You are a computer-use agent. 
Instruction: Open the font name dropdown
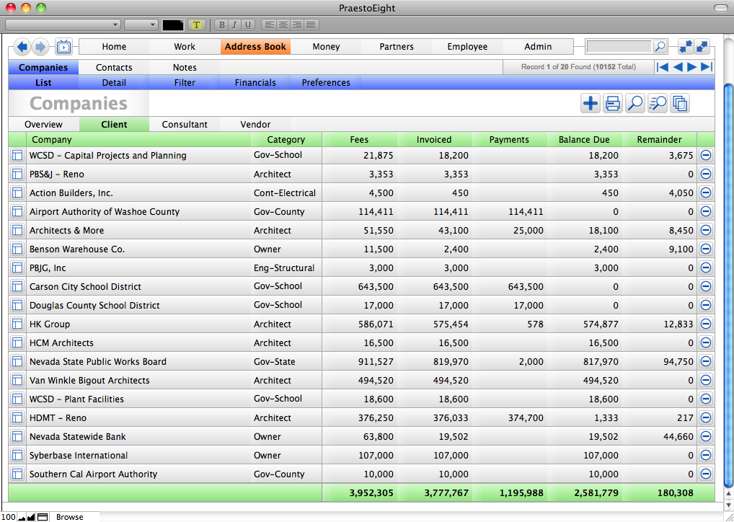coord(63,25)
